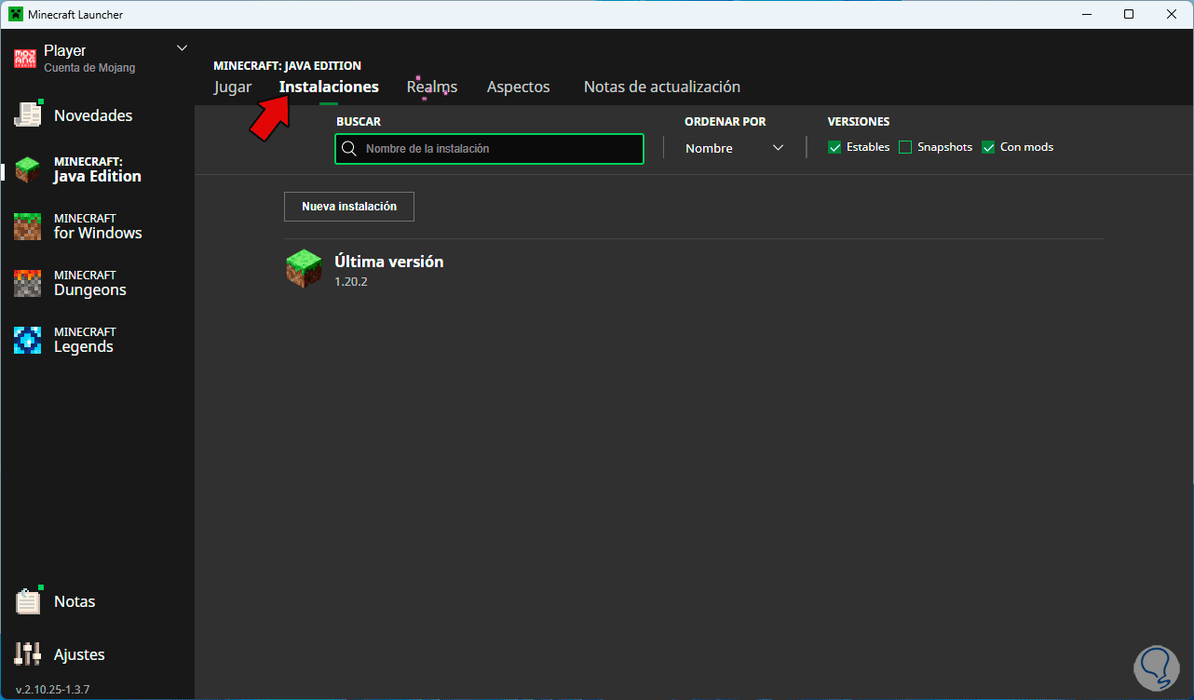Maximize the Minecraft Launcher window
1194x700 pixels.
point(1129,14)
